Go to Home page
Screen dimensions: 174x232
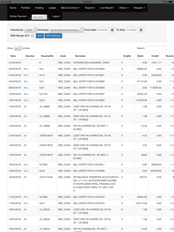[13, 8]
